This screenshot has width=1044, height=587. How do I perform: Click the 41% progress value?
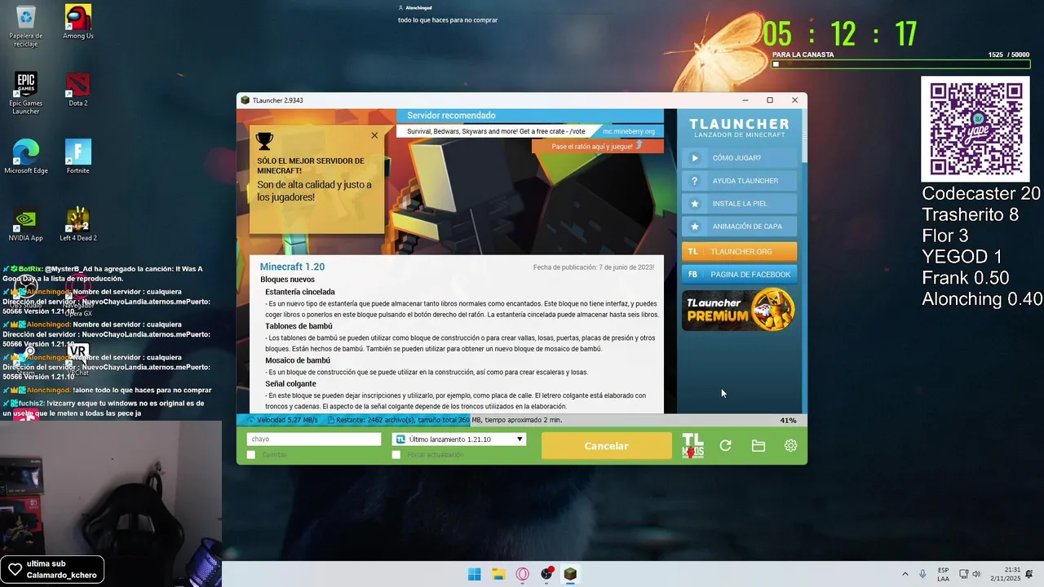788,421
